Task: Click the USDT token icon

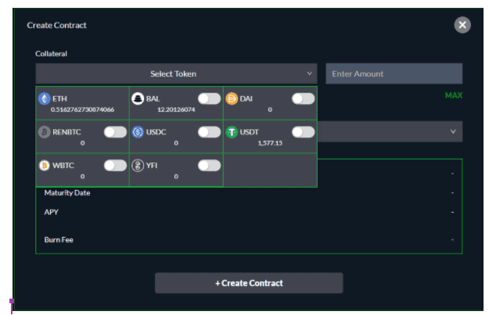Action: (232, 132)
